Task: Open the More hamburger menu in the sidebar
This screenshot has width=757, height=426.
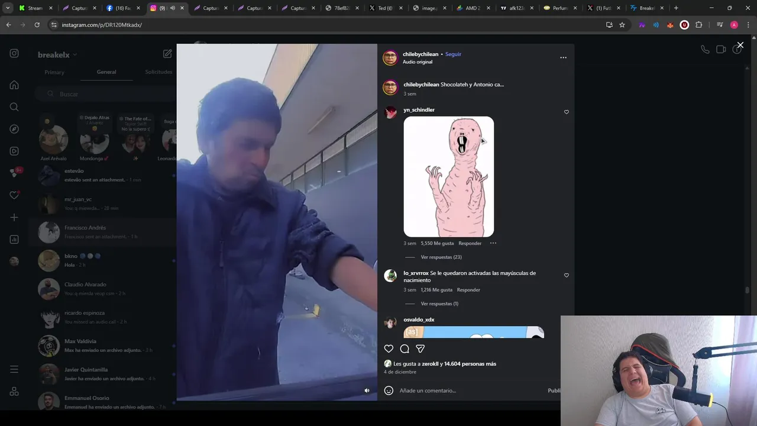Action: coord(14,369)
